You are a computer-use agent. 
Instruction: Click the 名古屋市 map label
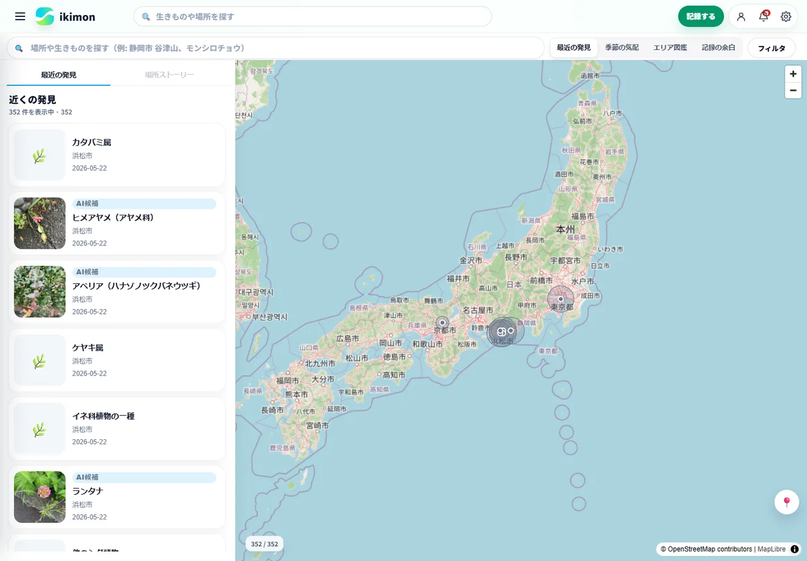[x=478, y=310]
